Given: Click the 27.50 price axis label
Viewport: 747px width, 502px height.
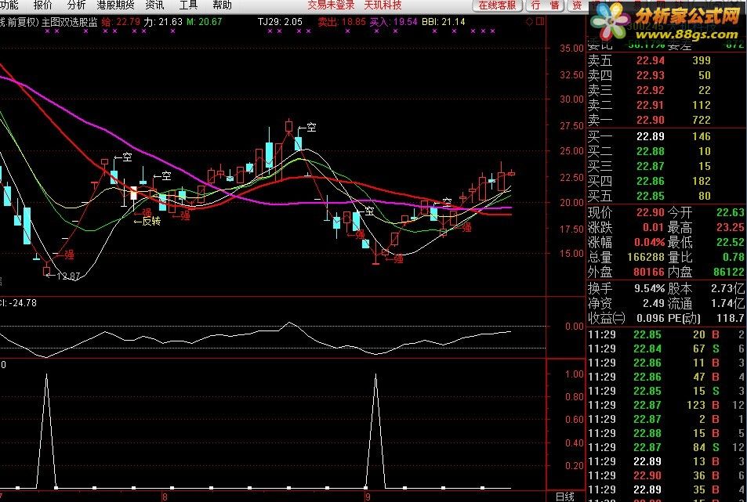Looking at the screenshot, I should [572, 125].
